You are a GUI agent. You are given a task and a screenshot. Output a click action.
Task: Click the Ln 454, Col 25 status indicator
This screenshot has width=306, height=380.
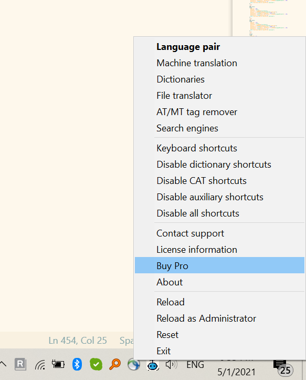tap(78, 341)
